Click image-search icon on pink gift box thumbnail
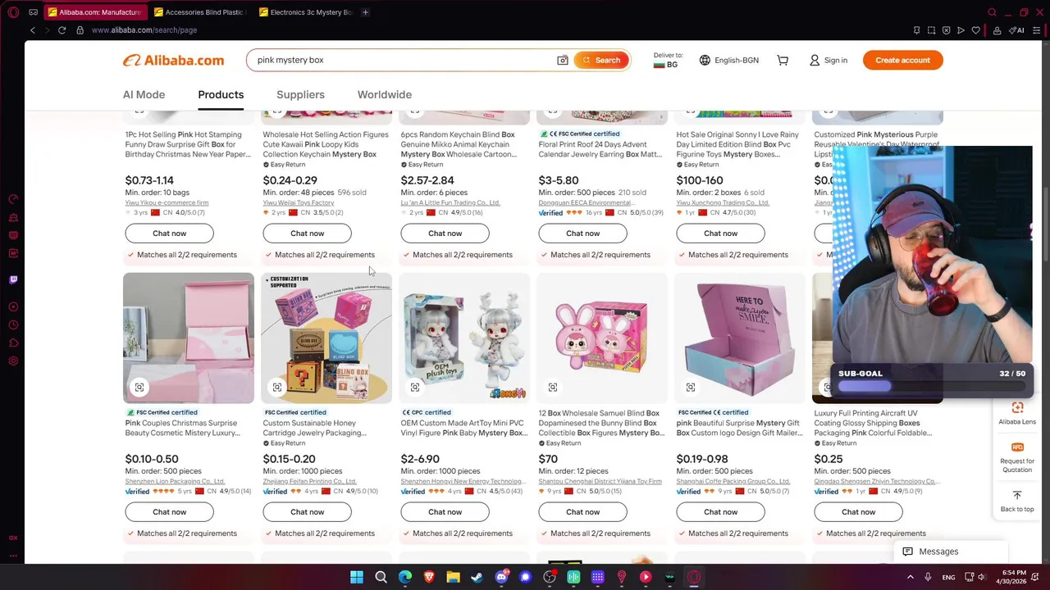The width and height of the screenshot is (1050, 590). (139, 387)
